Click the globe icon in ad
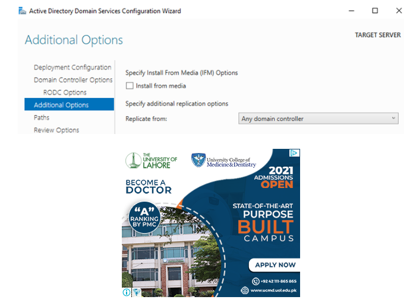The image size is (413, 306). (245, 291)
